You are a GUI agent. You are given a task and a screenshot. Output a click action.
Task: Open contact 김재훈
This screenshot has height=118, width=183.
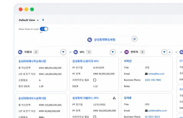pos(128,98)
